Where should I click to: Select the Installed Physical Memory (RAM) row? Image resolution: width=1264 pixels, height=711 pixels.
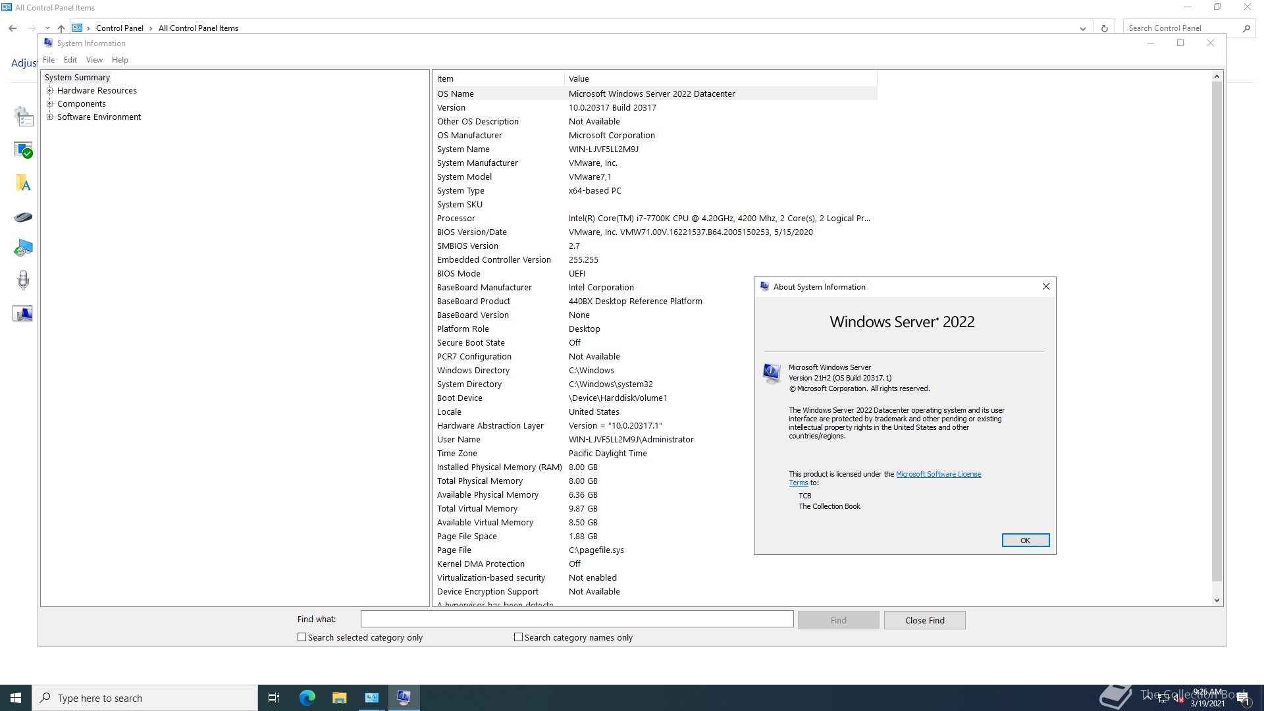656,467
